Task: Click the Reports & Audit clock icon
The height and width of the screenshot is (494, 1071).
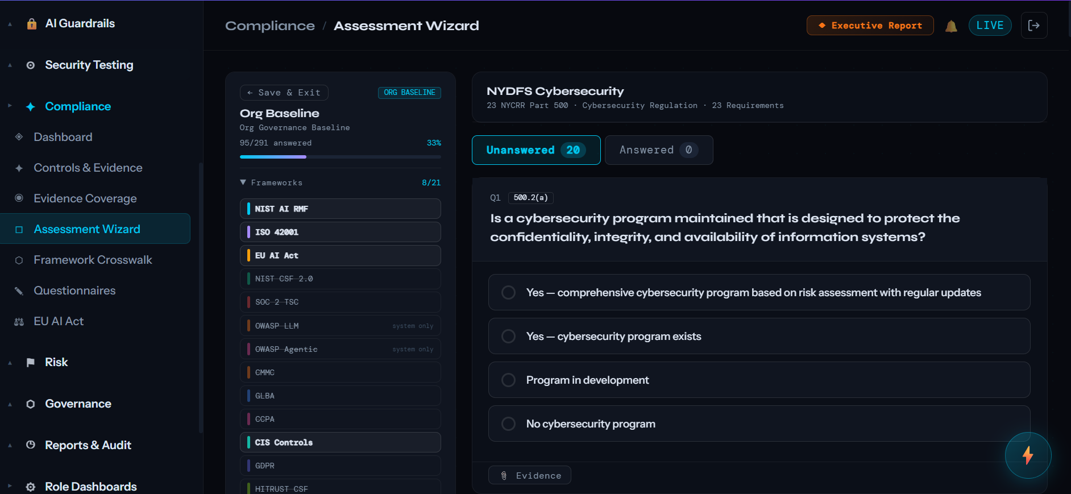Action: (x=31, y=445)
